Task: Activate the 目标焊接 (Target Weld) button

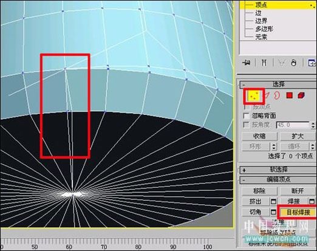Action: coord(298,212)
